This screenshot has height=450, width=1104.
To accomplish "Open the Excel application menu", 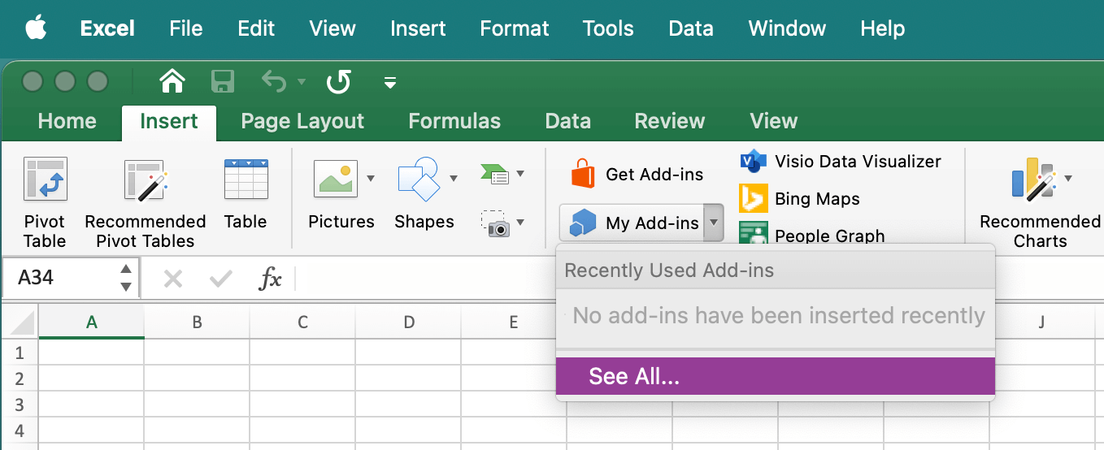I will point(107,28).
